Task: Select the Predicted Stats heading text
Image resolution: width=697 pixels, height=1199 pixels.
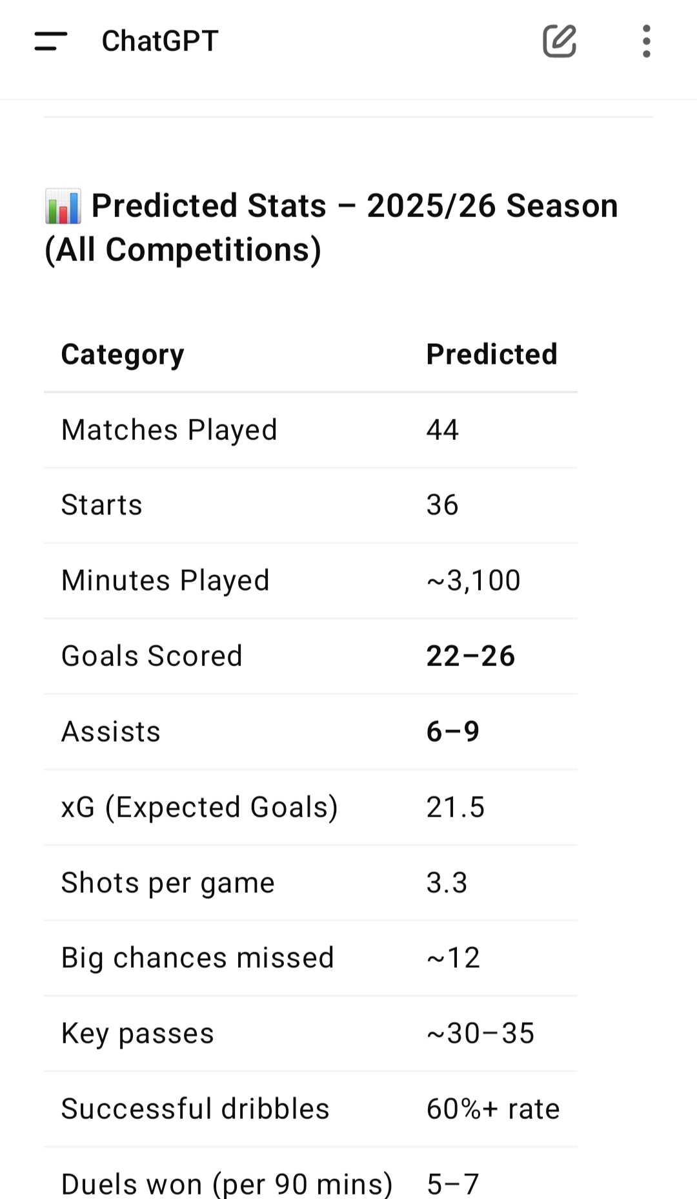Action: tap(331, 227)
